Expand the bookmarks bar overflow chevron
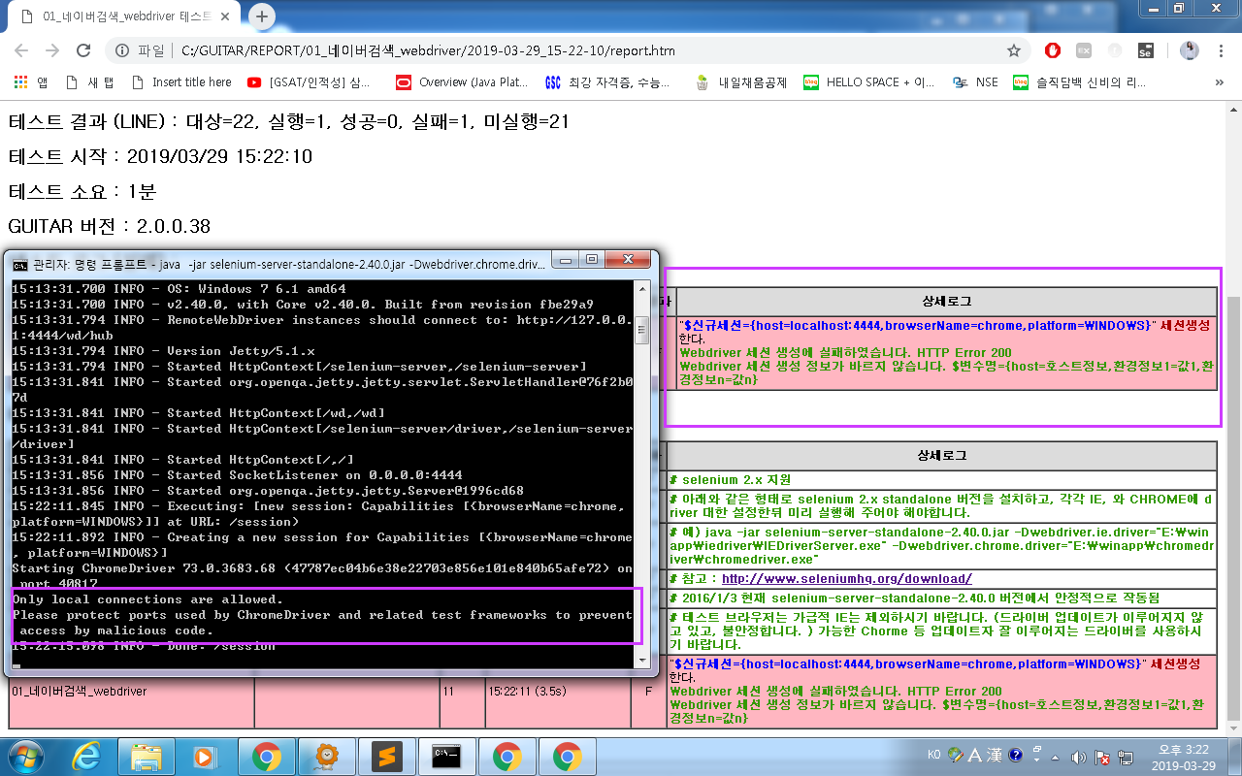1242x776 pixels. (1220, 82)
